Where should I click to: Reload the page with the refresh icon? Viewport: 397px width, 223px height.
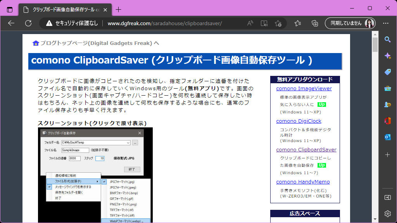tap(28, 23)
